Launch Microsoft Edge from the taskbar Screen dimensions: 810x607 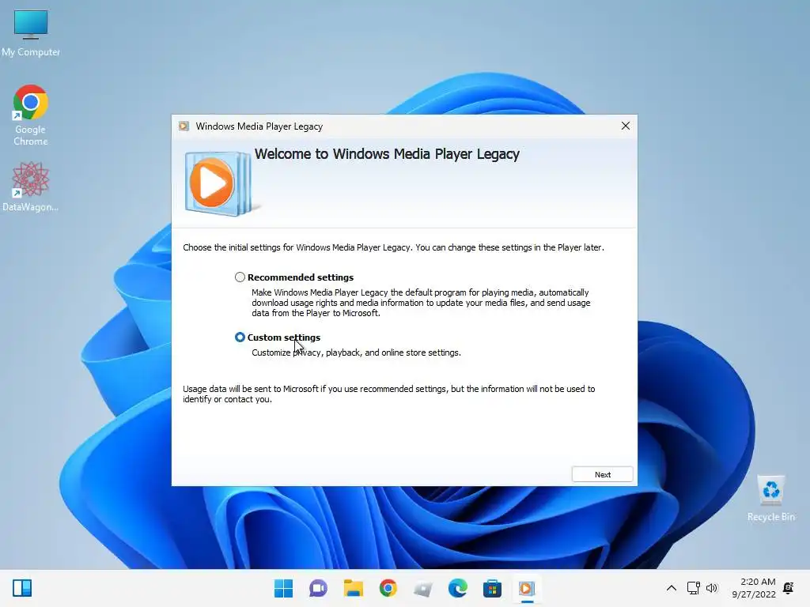tap(458, 588)
